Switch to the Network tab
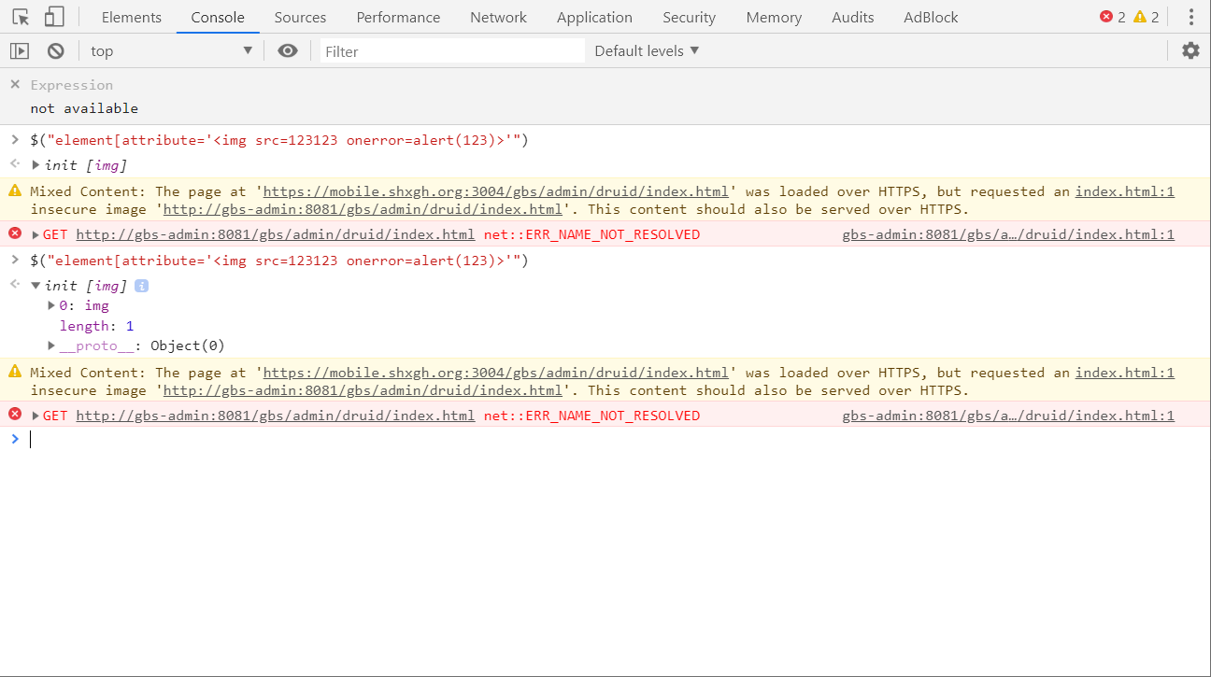1211x677 pixels. click(498, 17)
